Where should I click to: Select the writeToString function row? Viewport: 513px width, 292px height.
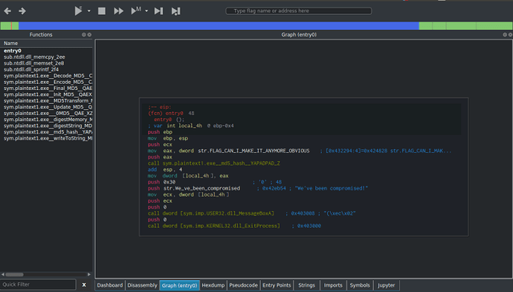click(46, 138)
